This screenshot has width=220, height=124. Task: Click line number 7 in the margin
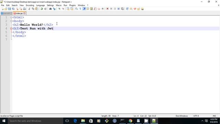coord(6,40)
